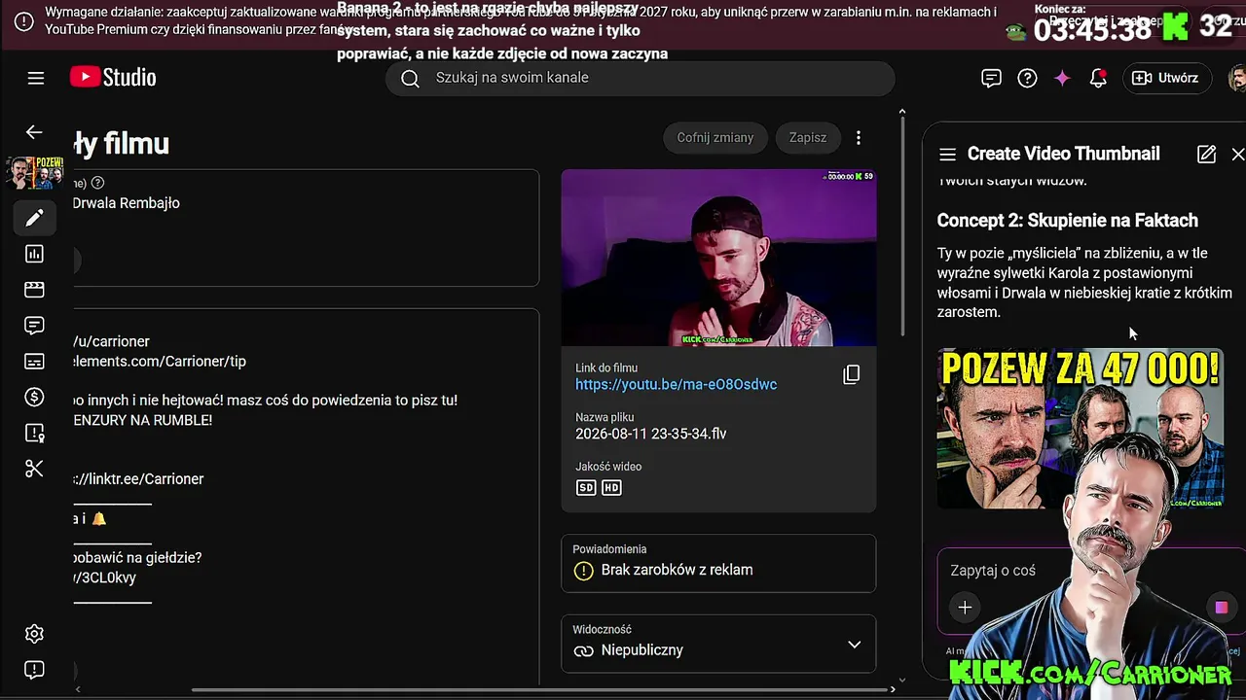
Task: Open the Settings gear in sidebar
Action: [x=34, y=634]
